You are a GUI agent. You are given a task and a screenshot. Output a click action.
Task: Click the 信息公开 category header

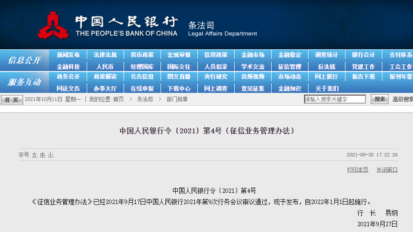24,60
